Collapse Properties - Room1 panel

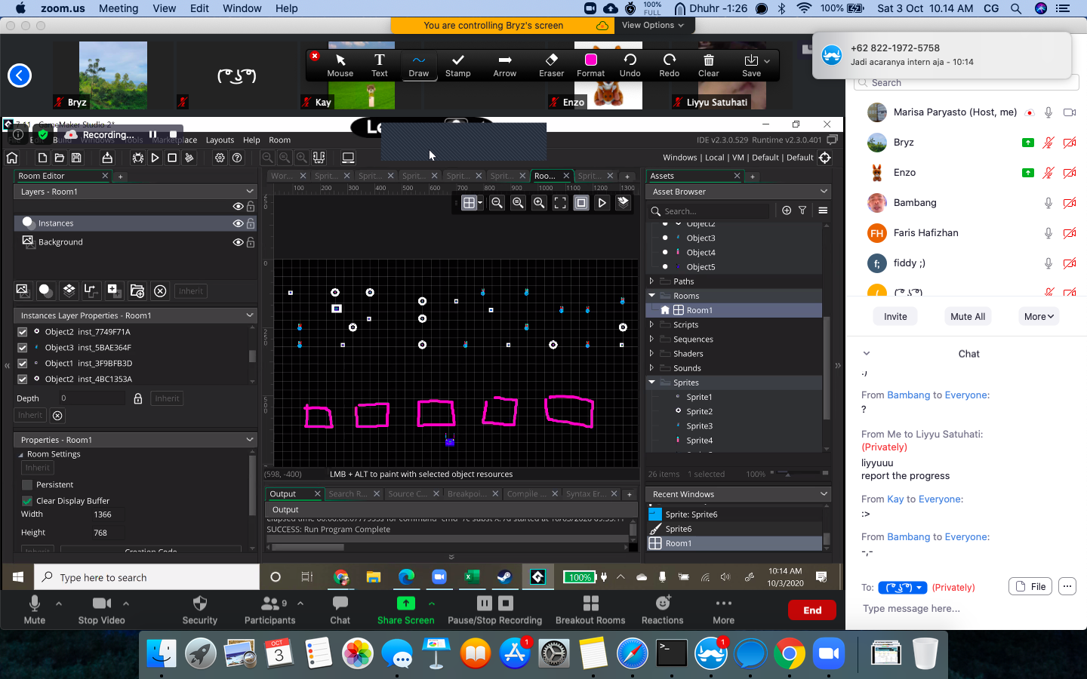point(249,440)
